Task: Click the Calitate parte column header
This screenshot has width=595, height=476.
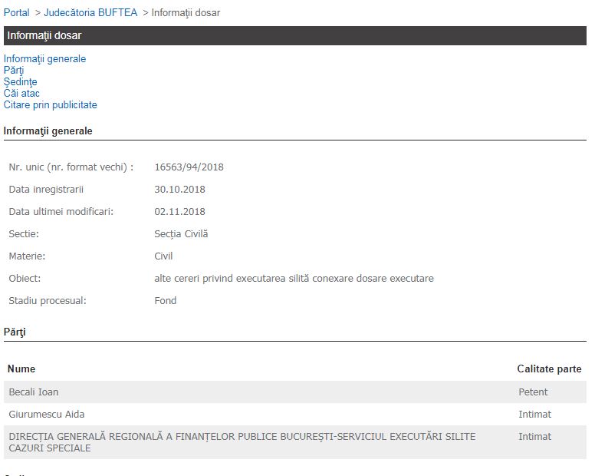Action: pos(549,369)
